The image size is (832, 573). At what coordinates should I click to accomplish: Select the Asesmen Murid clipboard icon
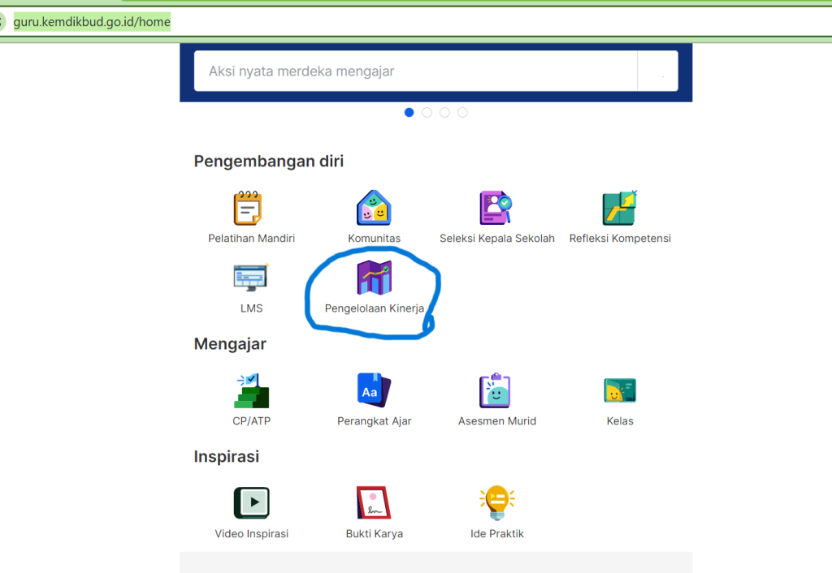pos(496,390)
